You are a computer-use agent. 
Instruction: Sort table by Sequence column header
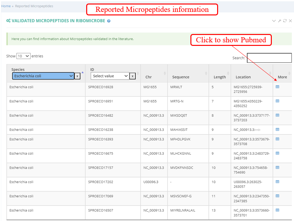pyautogui.click(x=181, y=77)
